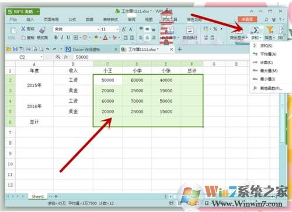This screenshot has width=292, height=212.
Task: Click the fx insert function icon
Action: pyautogui.click(x=66, y=57)
